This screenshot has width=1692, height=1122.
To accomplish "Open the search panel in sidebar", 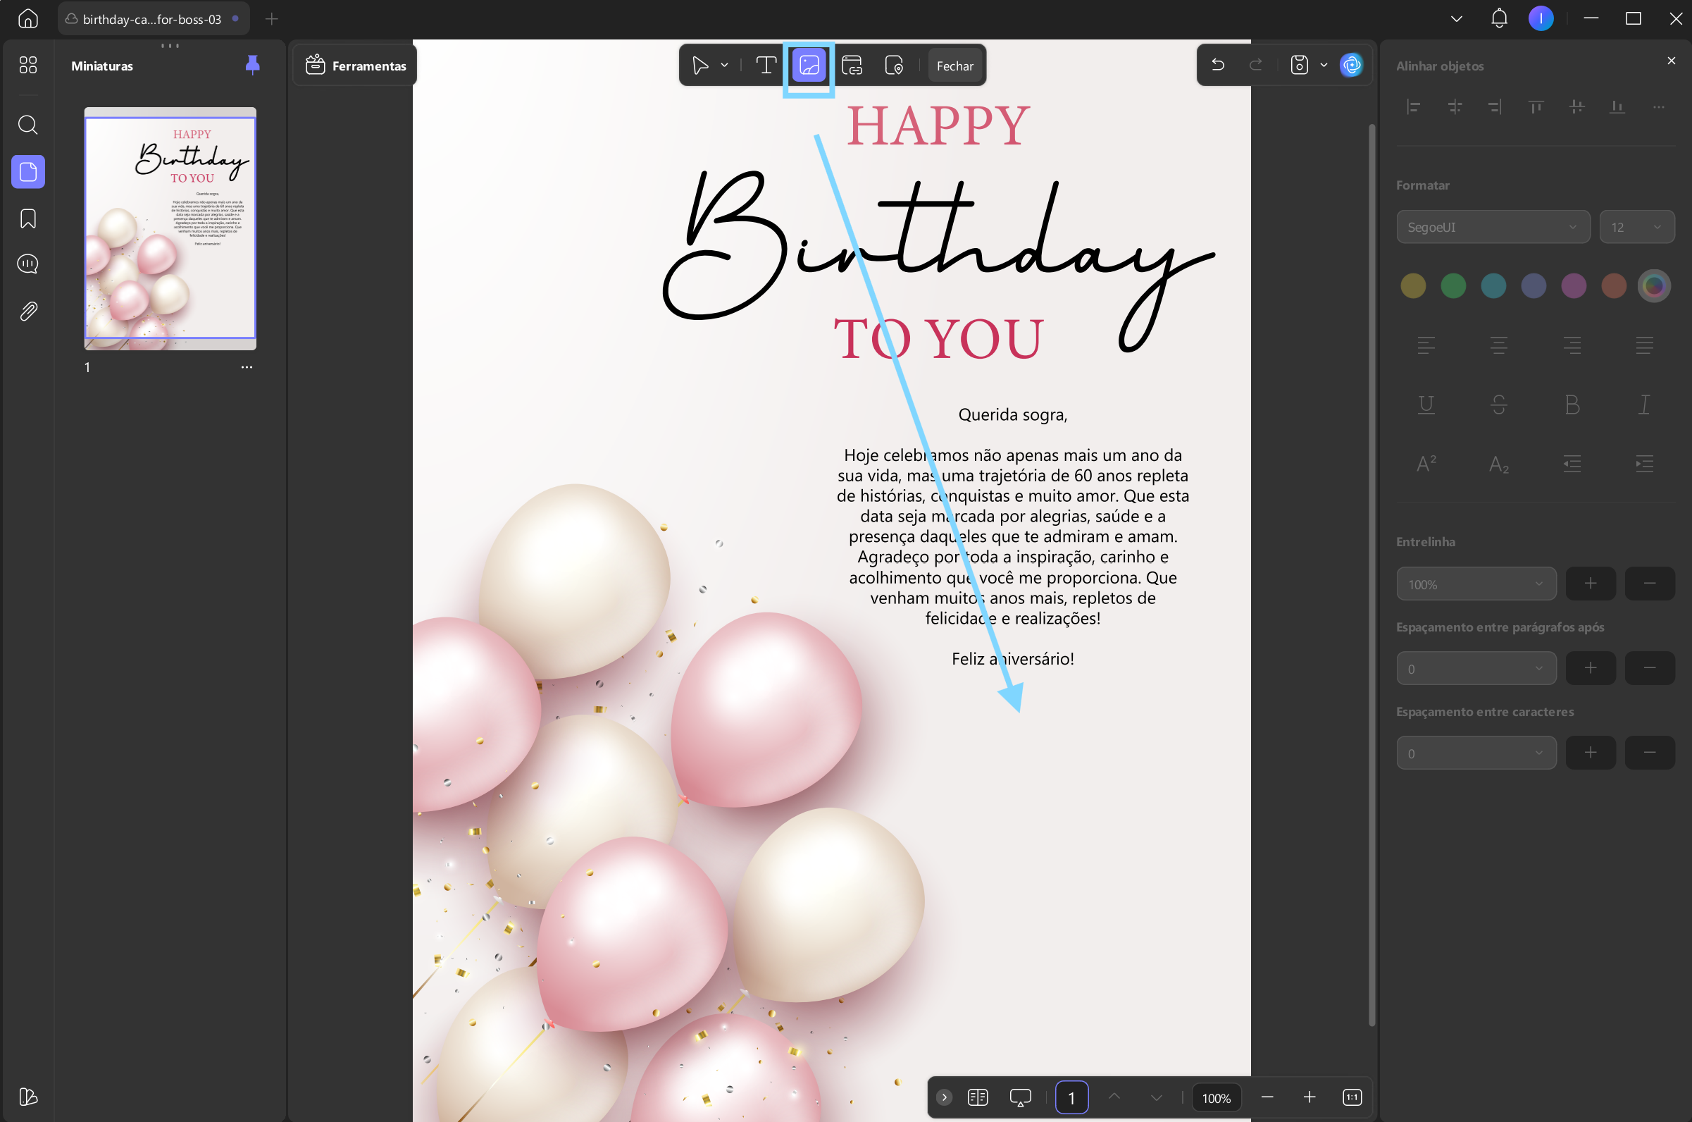I will [28, 125].
